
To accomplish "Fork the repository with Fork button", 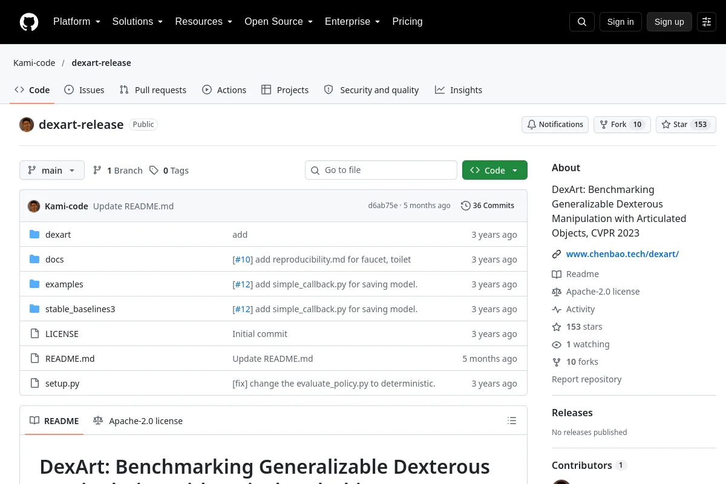I will point(622,125).
